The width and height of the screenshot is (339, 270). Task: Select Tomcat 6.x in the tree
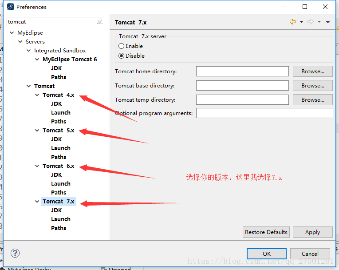(59, 166)
